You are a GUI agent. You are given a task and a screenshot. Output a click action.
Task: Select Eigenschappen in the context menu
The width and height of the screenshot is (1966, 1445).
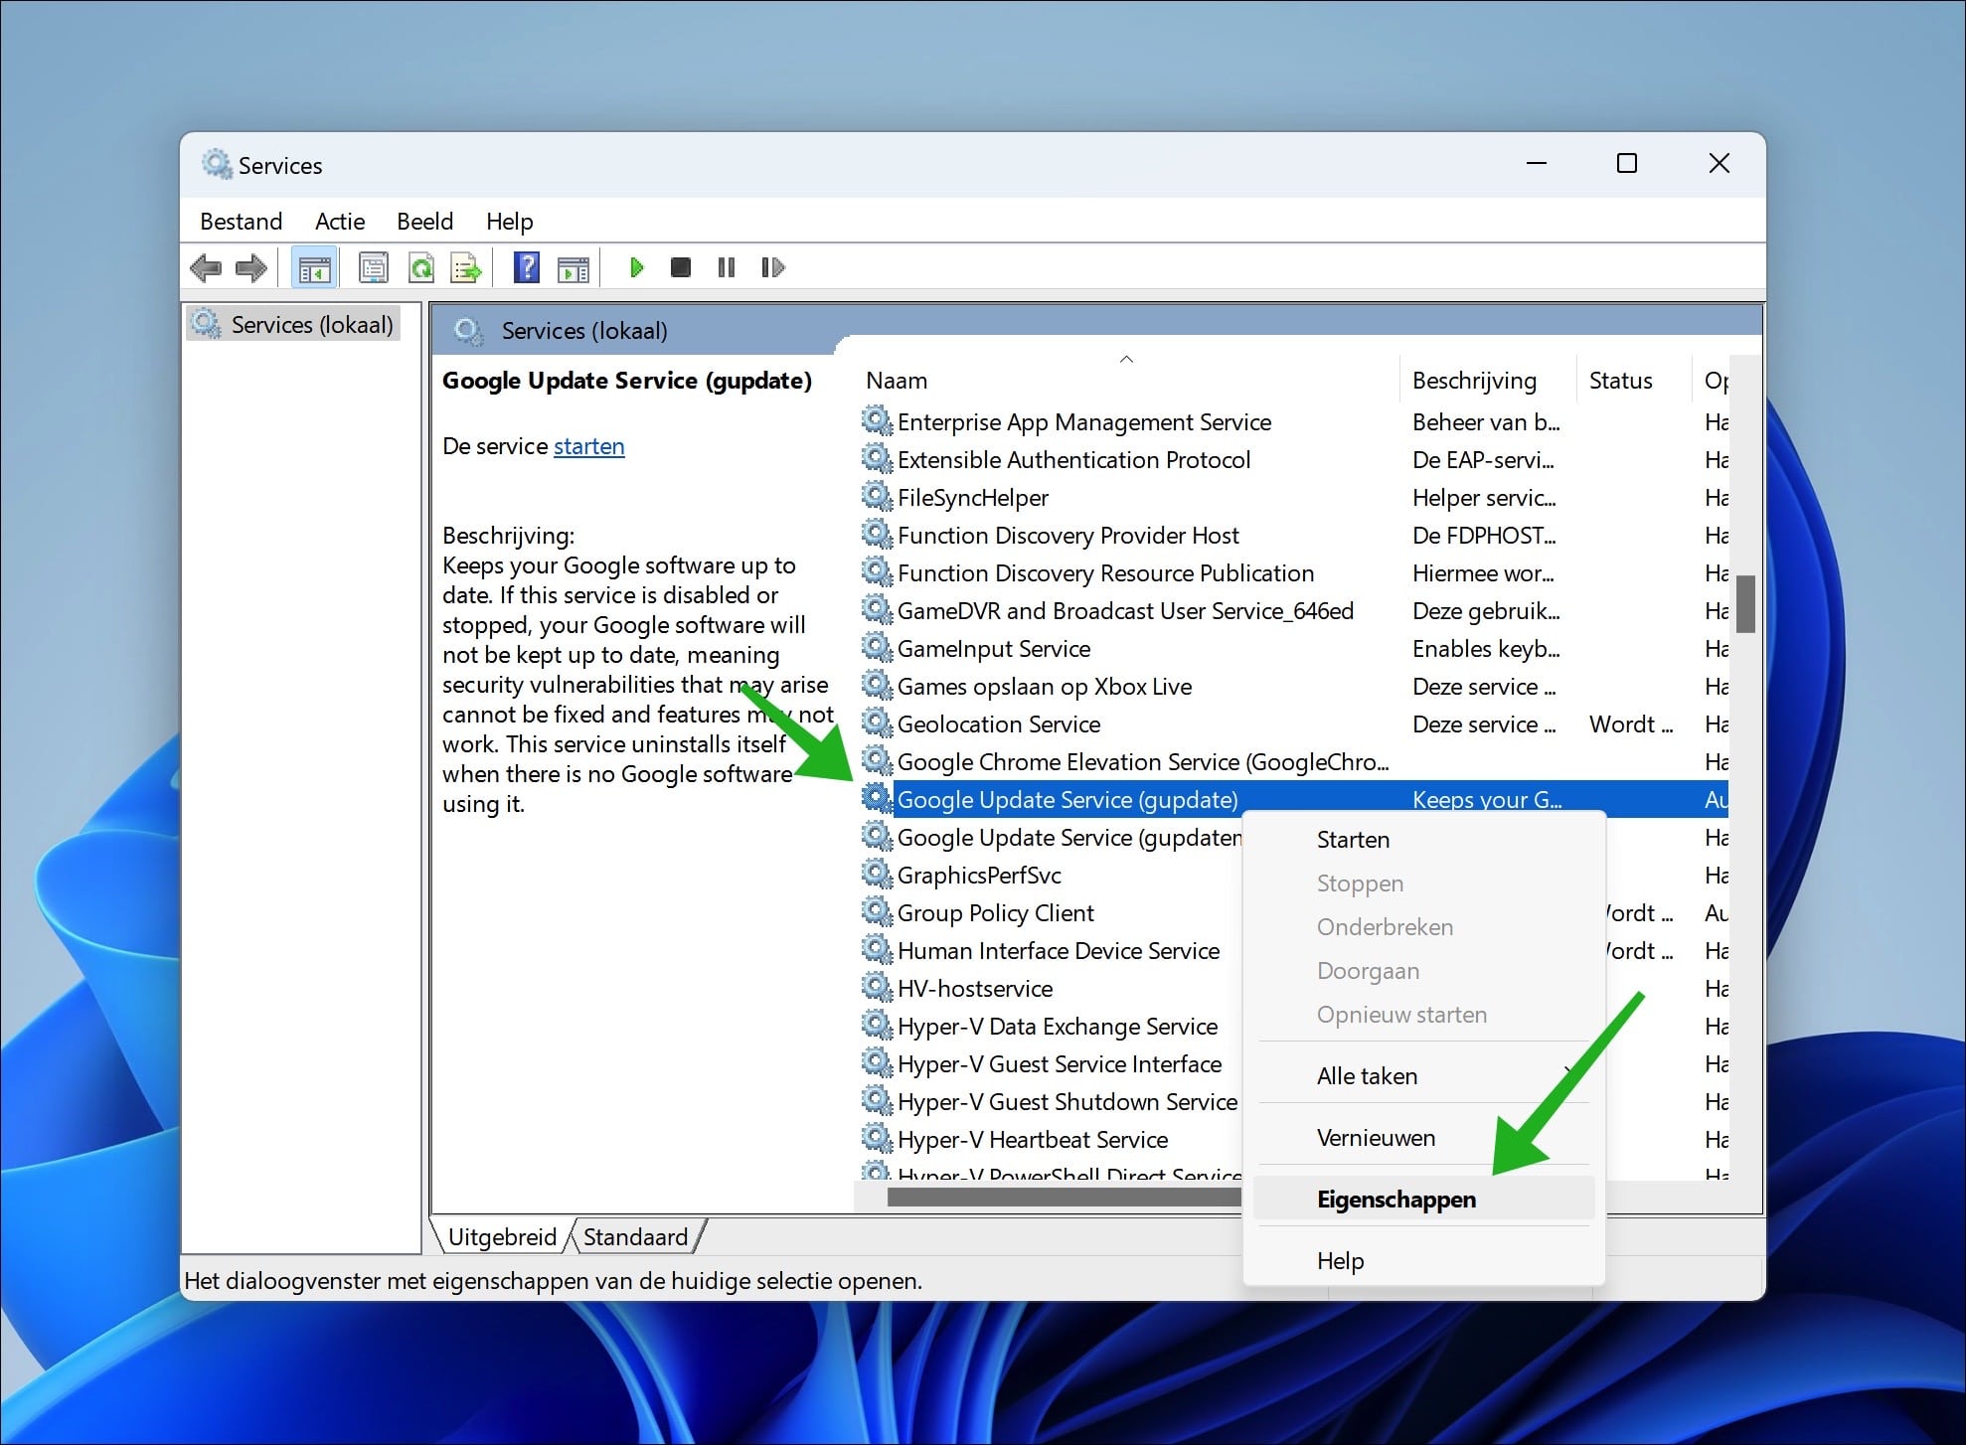coord(1395,1199)
